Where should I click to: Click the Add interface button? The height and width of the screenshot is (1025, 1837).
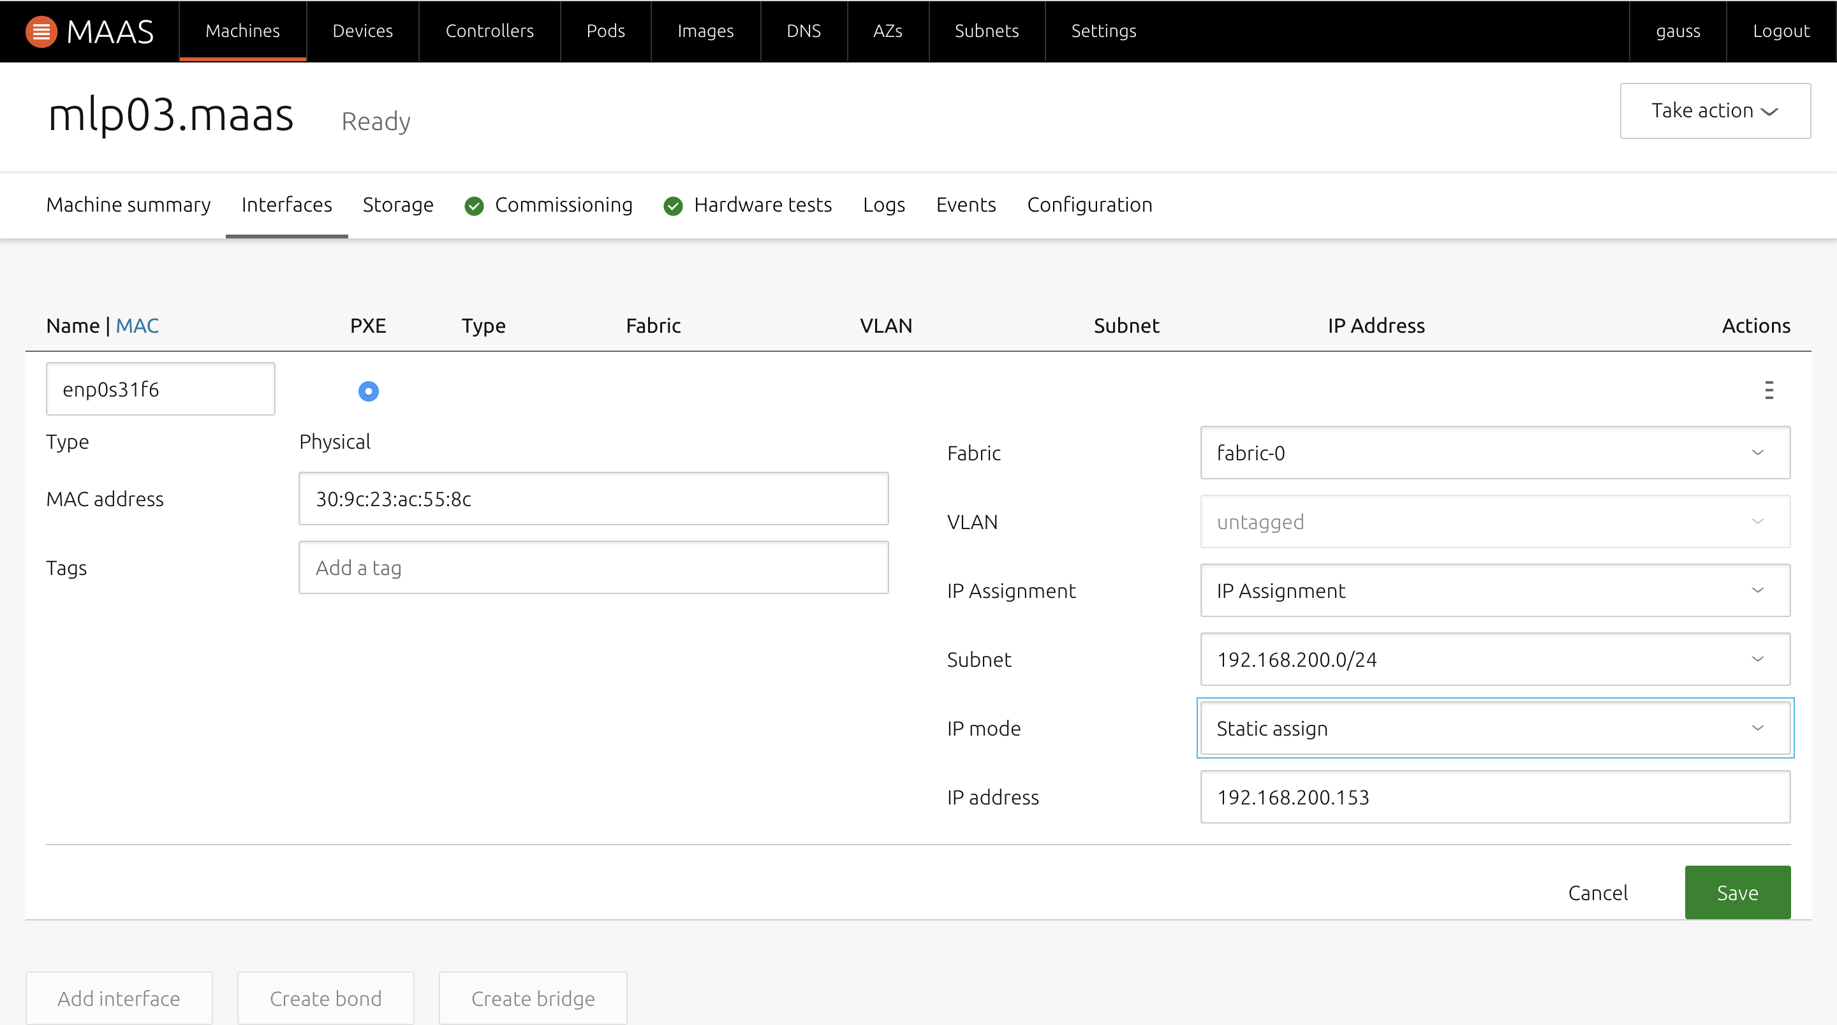tap(119, 997)
